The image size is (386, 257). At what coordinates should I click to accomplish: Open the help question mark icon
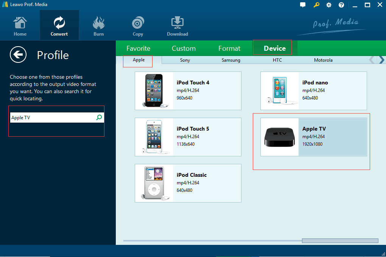point(341,5)
